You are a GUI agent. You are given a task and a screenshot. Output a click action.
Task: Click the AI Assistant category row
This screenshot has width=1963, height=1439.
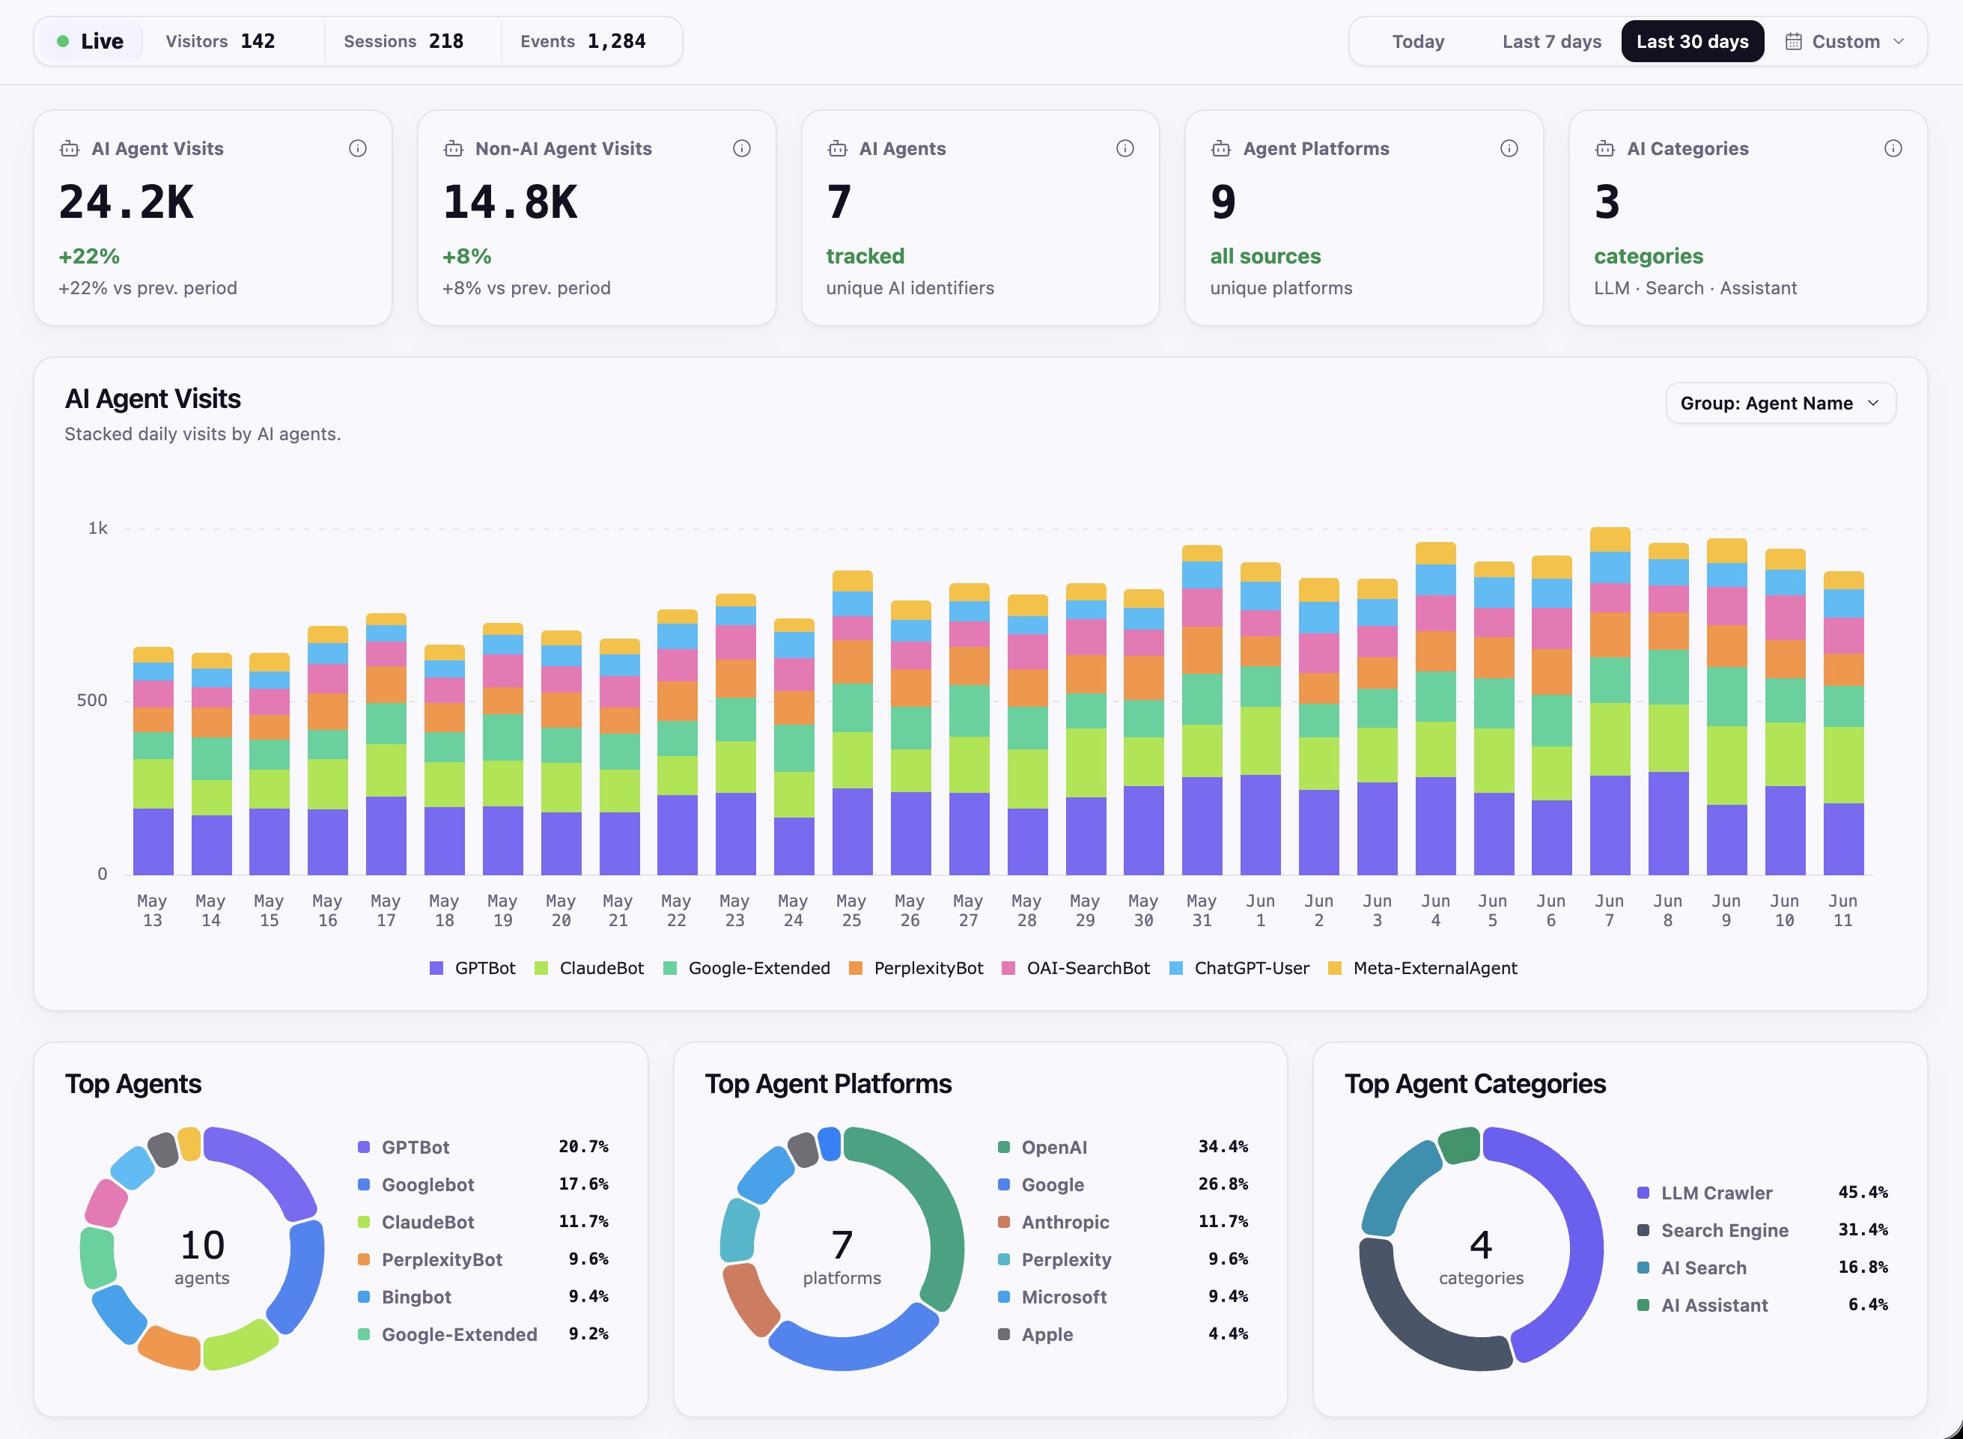(1762, 1305)
